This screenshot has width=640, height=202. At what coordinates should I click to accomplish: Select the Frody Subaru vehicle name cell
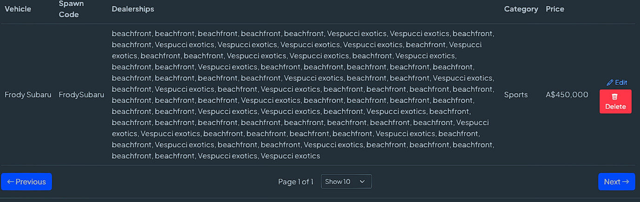(28, 95)
